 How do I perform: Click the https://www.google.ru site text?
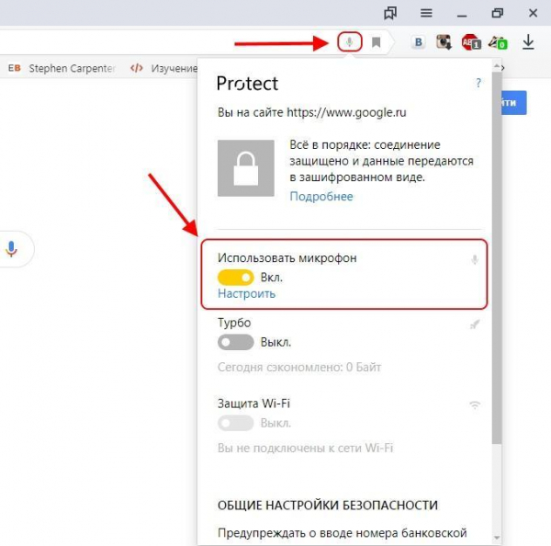(x=346, y=112)
